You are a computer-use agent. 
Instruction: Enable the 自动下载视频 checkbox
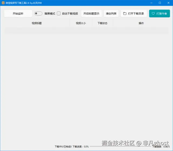click(x=59, y=14)
